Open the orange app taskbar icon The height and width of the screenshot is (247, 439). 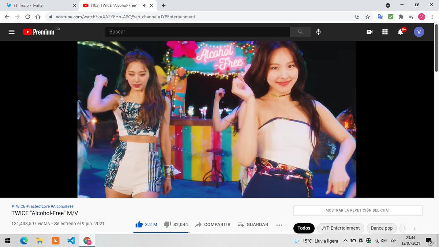55,241
